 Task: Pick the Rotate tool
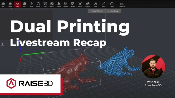click(38, 5)
